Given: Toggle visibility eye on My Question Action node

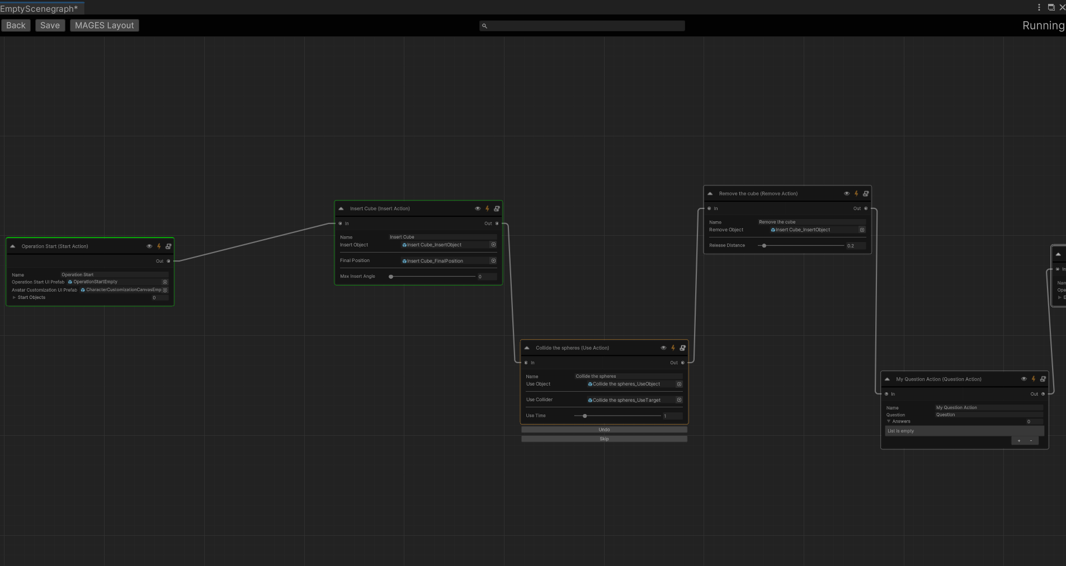Looking at the screenshot, I should click(1023, 379).
